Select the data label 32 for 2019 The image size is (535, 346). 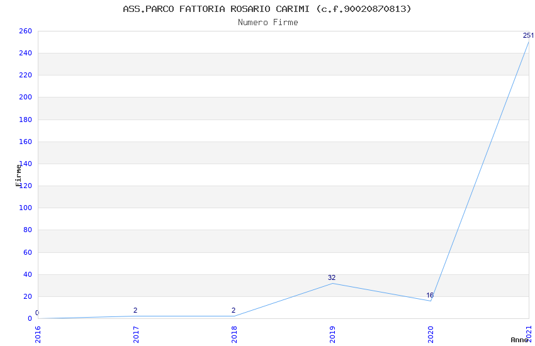pyautogui.click(x=332, y=277)
